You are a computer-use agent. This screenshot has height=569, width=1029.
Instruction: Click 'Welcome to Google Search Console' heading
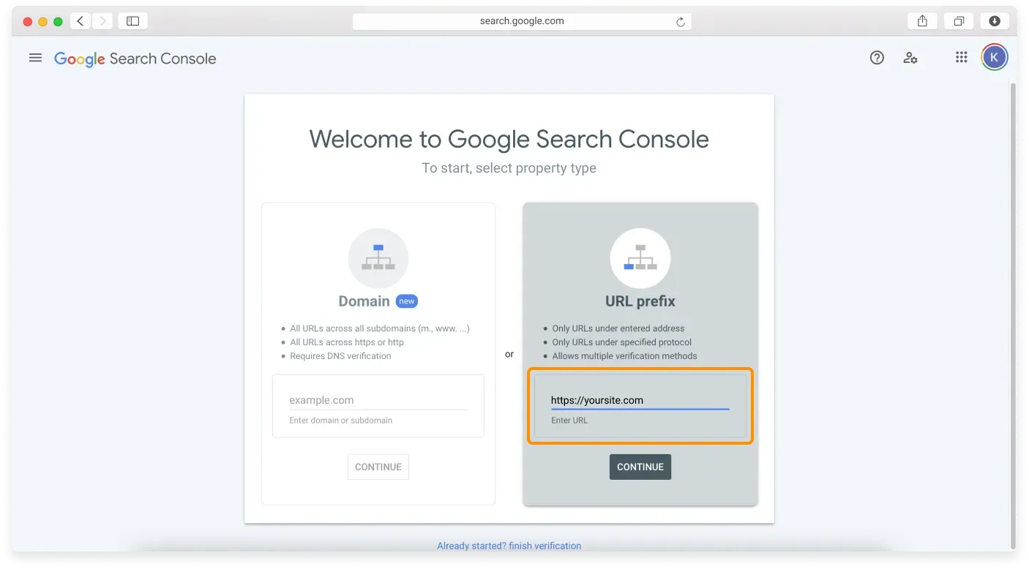(x=509, y=139)
